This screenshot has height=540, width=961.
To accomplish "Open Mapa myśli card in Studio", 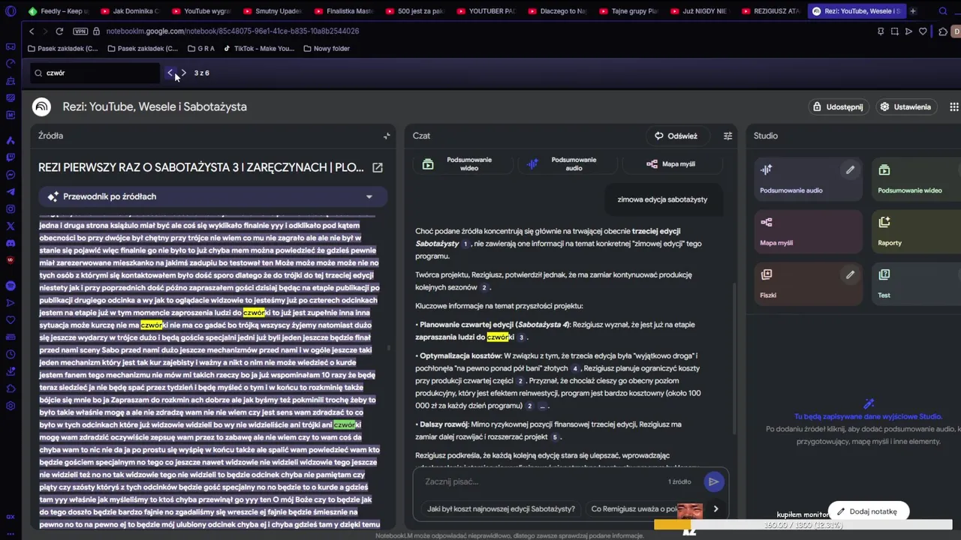I will click(808, 232).
